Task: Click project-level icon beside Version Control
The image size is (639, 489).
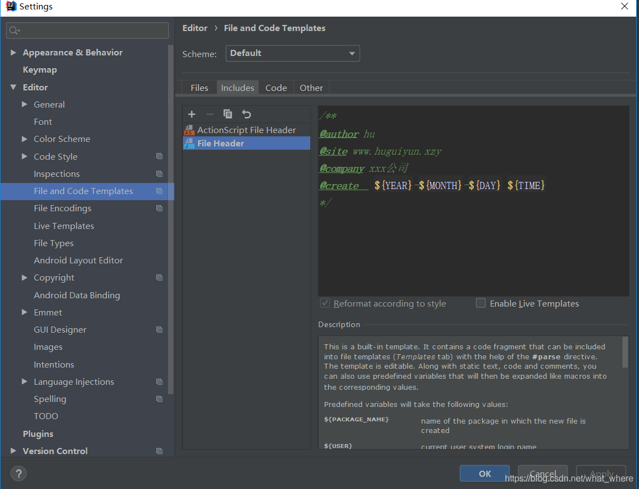Action: [160, 451]
